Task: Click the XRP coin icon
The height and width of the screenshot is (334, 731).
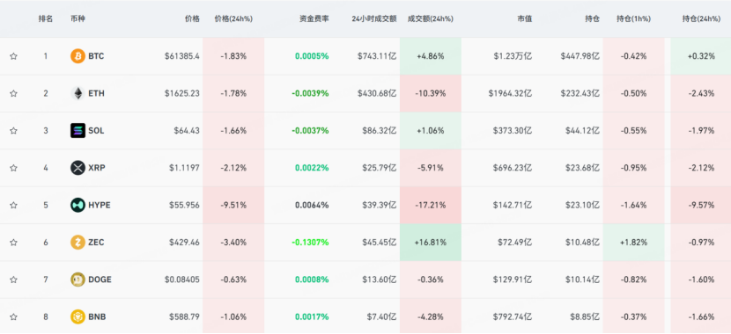Action: (x=78, y=168)
